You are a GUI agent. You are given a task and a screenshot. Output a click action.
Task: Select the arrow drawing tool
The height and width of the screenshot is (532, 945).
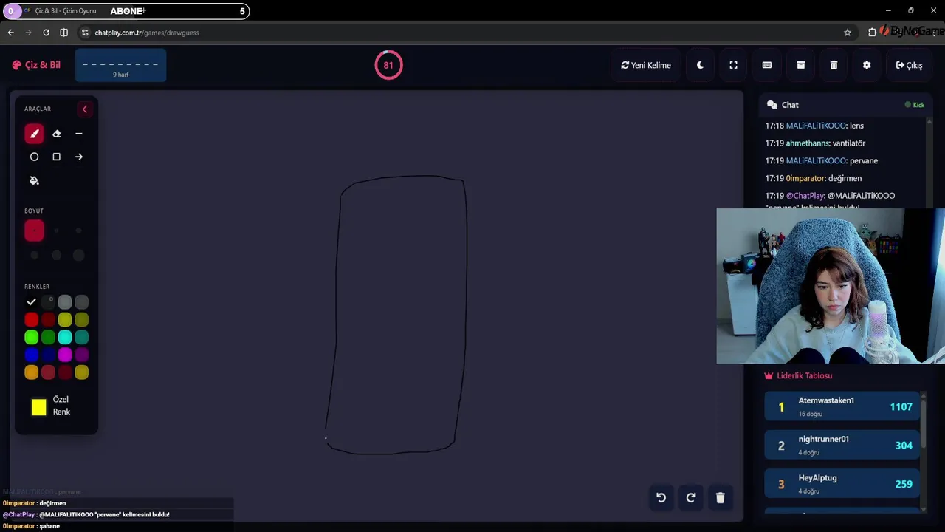[x=78, y=157]
